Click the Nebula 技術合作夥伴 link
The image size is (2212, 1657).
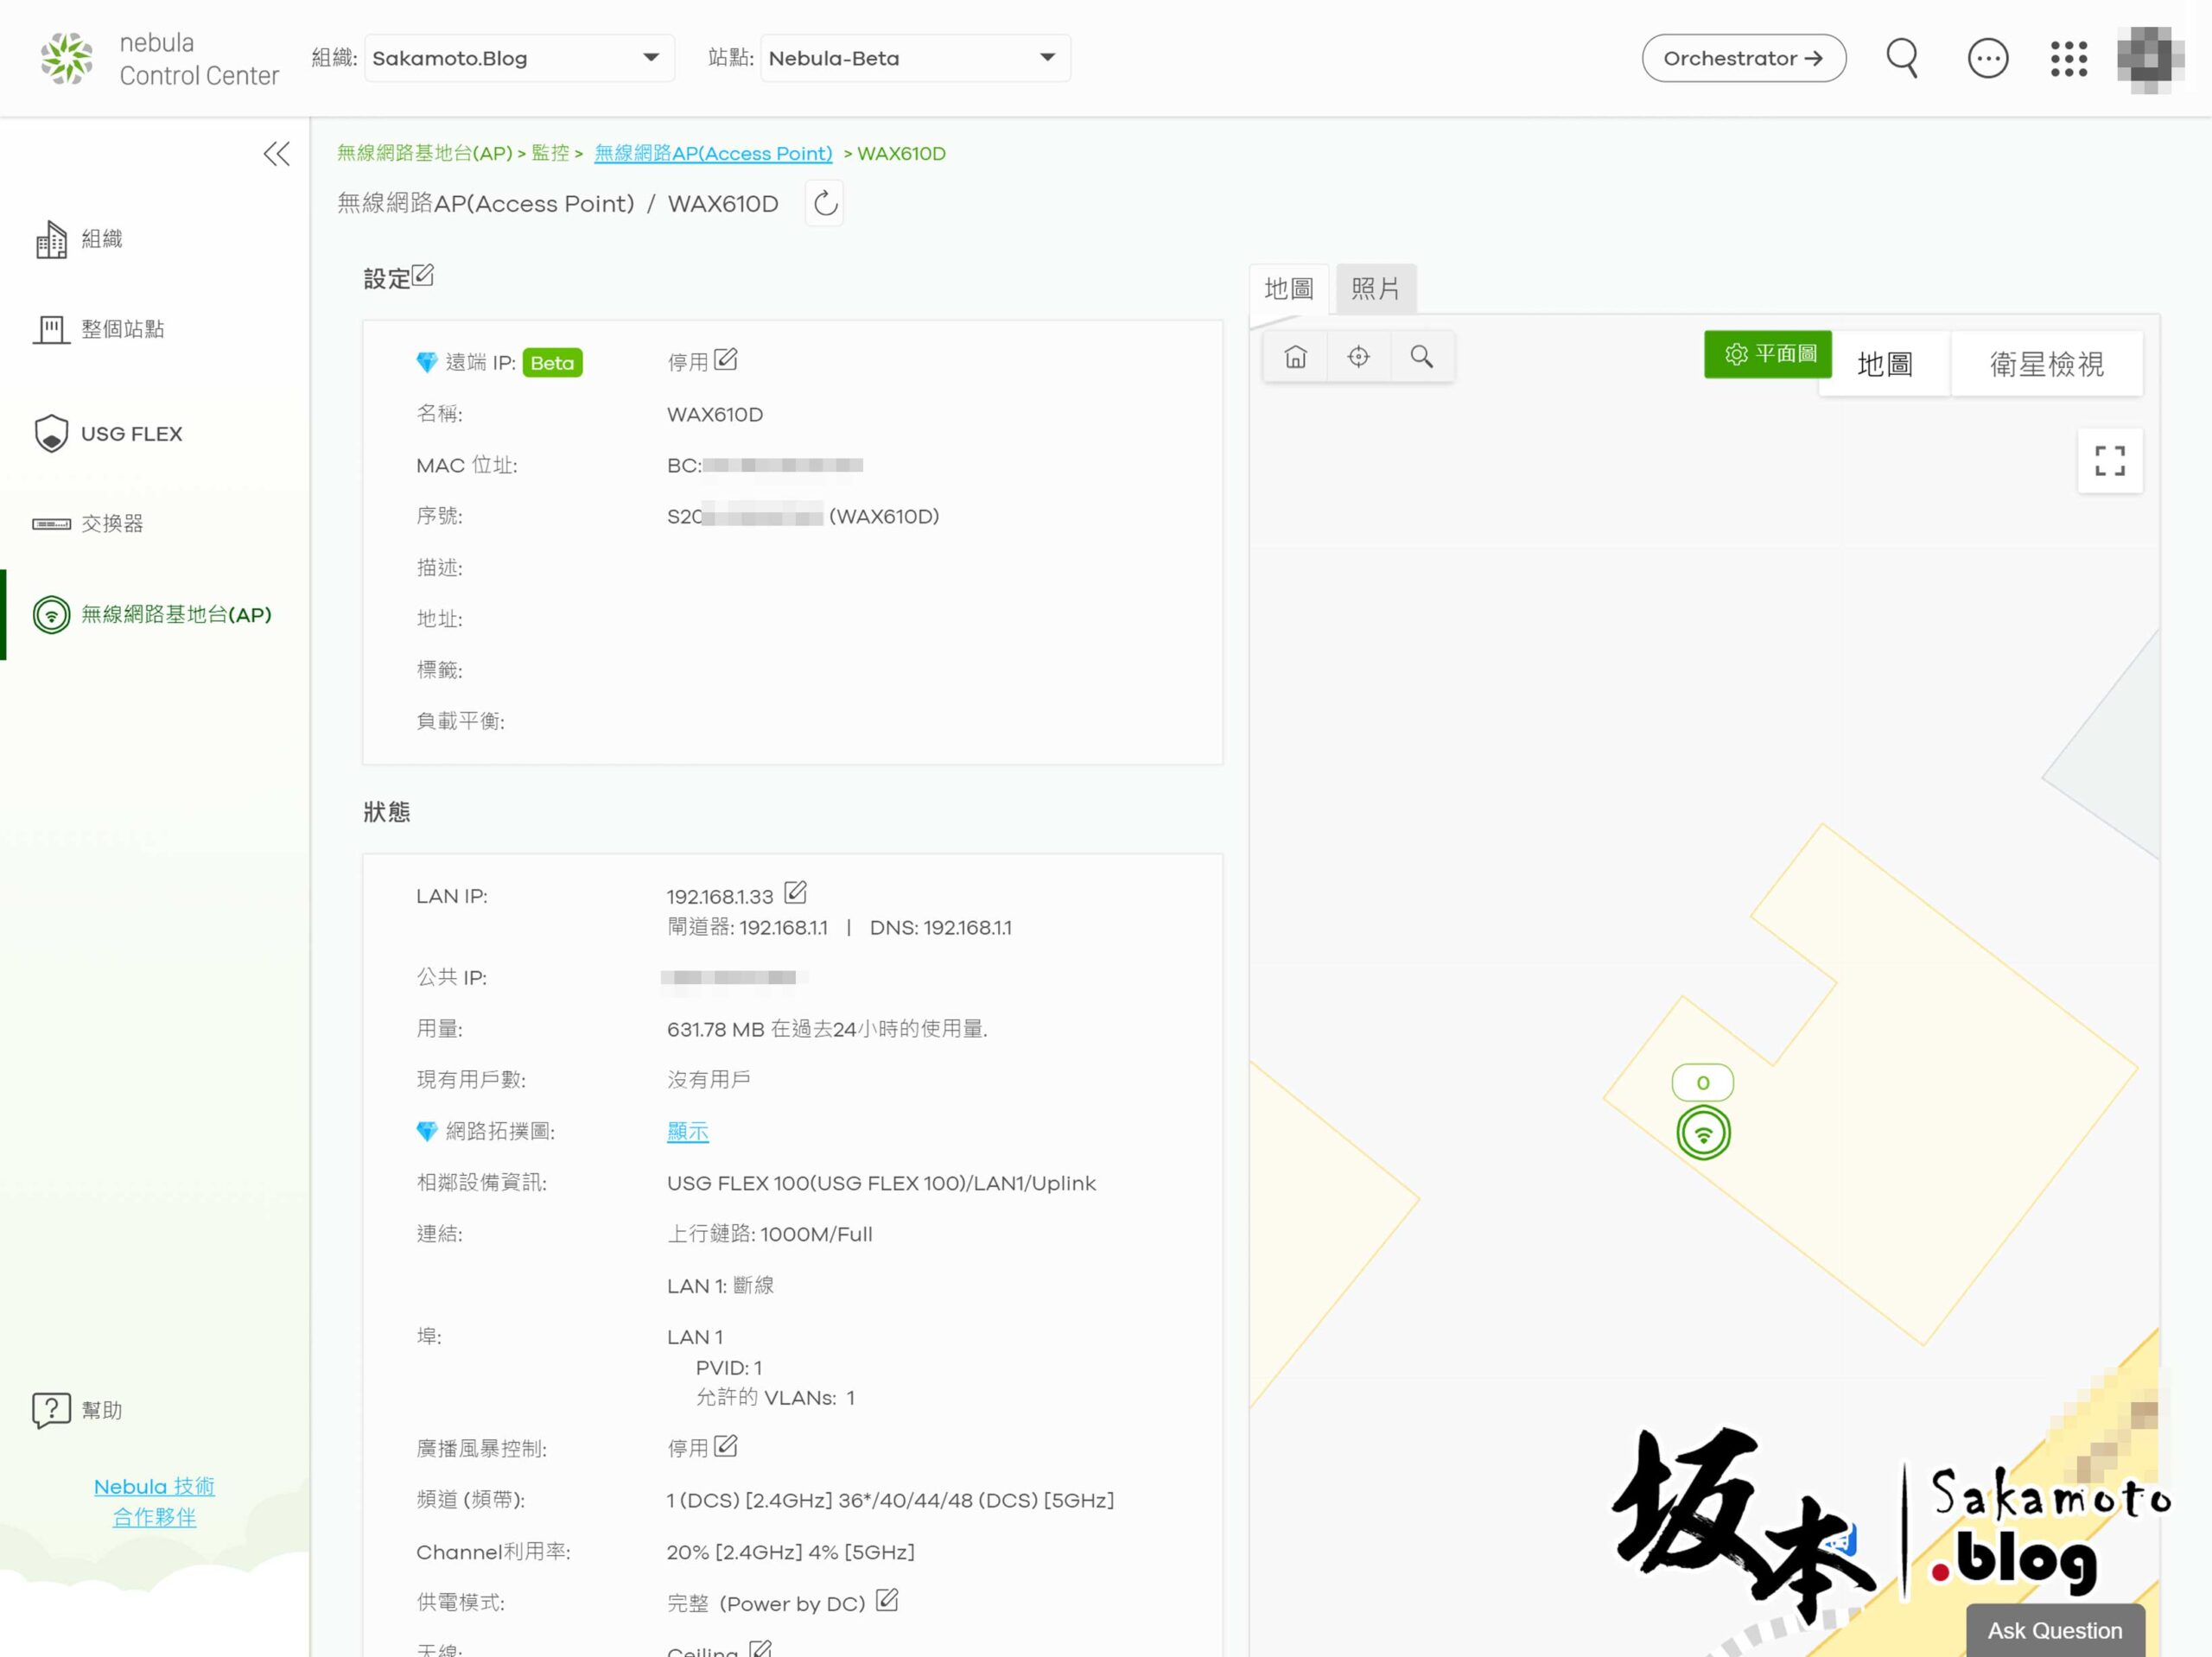click(154, 1502)
